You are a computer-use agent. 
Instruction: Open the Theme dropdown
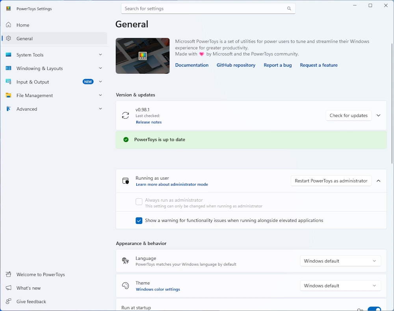click(340, 286)
